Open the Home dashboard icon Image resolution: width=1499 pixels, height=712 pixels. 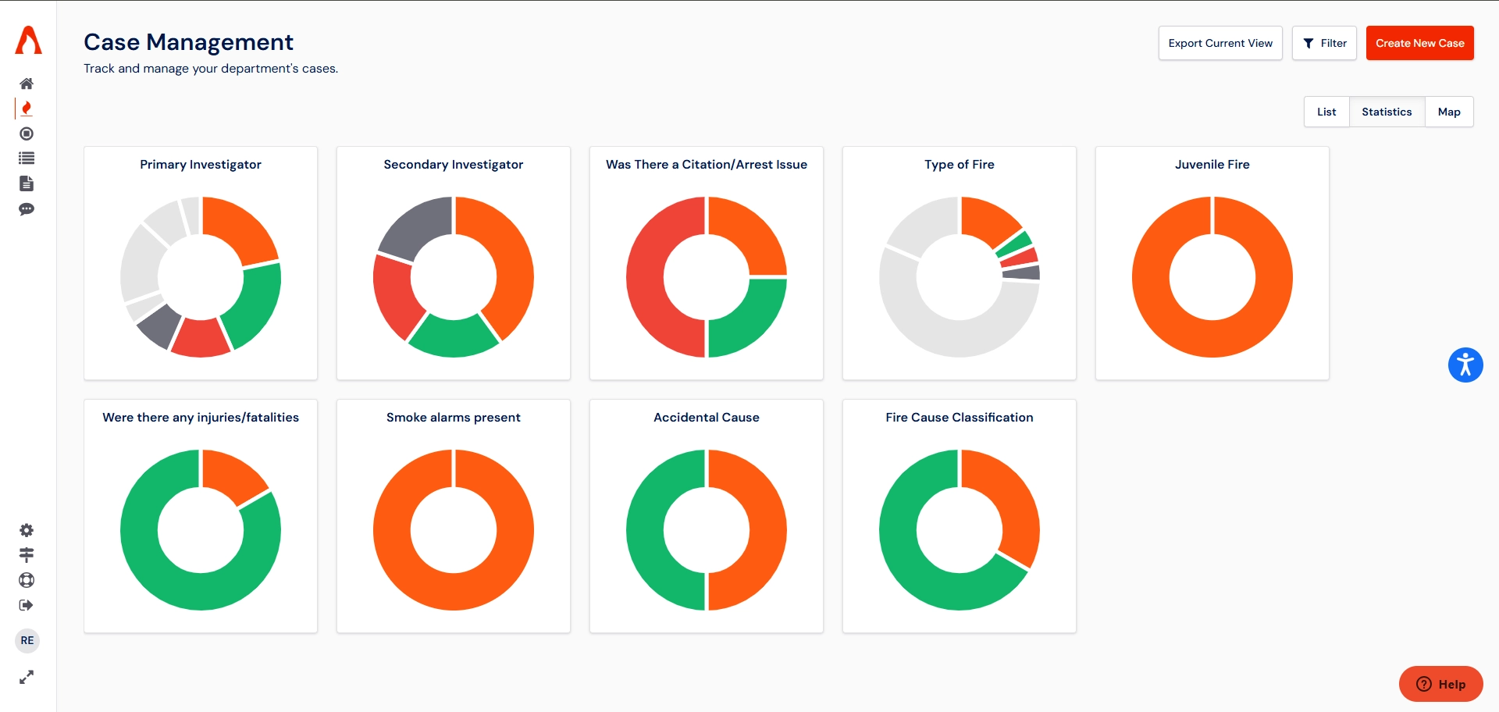pos(27,84)
